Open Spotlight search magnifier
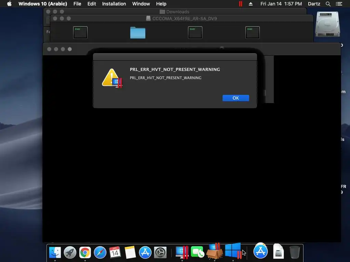This screenshot has height=262, width=350. [x=328, y=4]
